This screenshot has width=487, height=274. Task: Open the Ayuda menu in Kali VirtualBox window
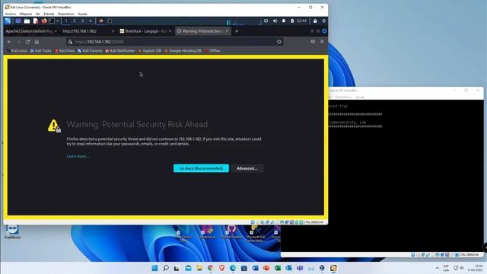coord(82,14)
